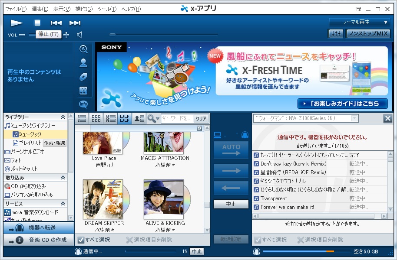Viewport: 397px width, 260px height.
Task: Close the device transfer panel
Action: click(387, 118)
